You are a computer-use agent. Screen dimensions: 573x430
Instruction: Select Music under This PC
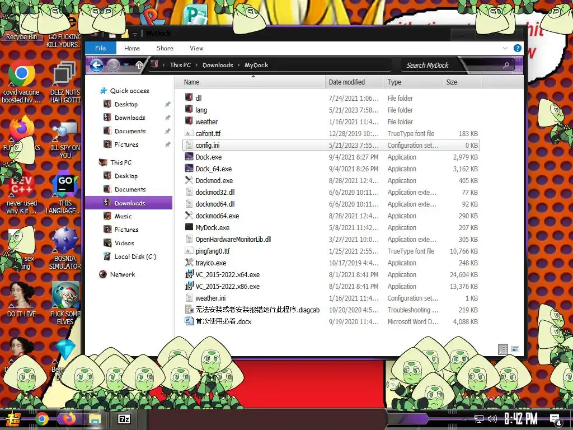pos(123,216)
